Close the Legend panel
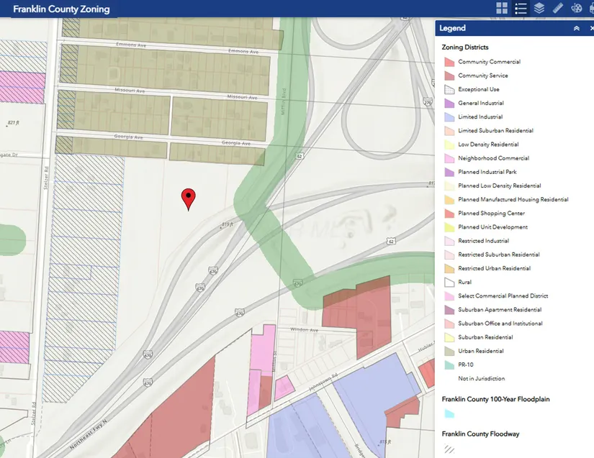The image size is (594, 458). 590,29
